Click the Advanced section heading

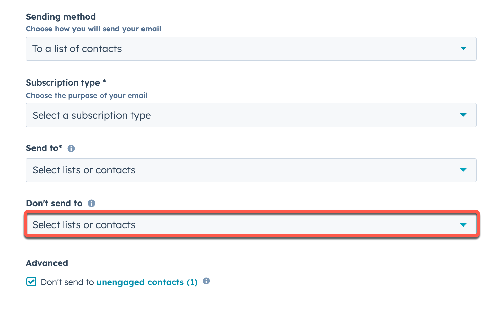47,263
